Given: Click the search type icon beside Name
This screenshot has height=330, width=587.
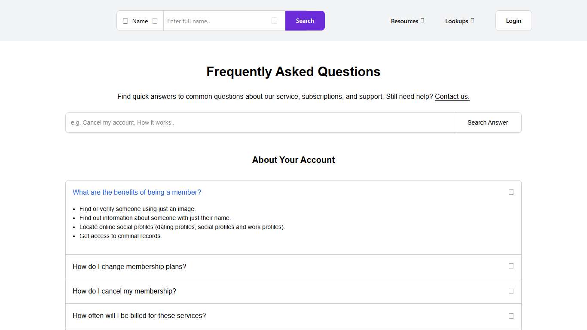Looking at the screenshot, I should [125, 21].
